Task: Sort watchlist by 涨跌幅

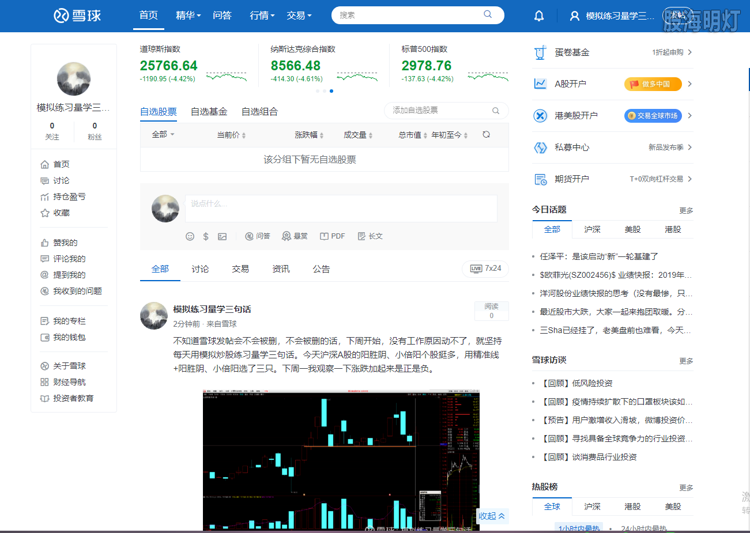Action: click(x=309, y=135)
